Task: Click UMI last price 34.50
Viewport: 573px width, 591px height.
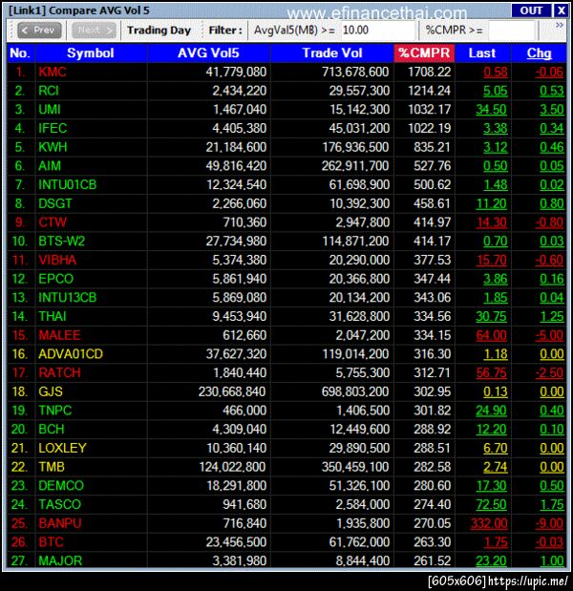Action: 492,110
